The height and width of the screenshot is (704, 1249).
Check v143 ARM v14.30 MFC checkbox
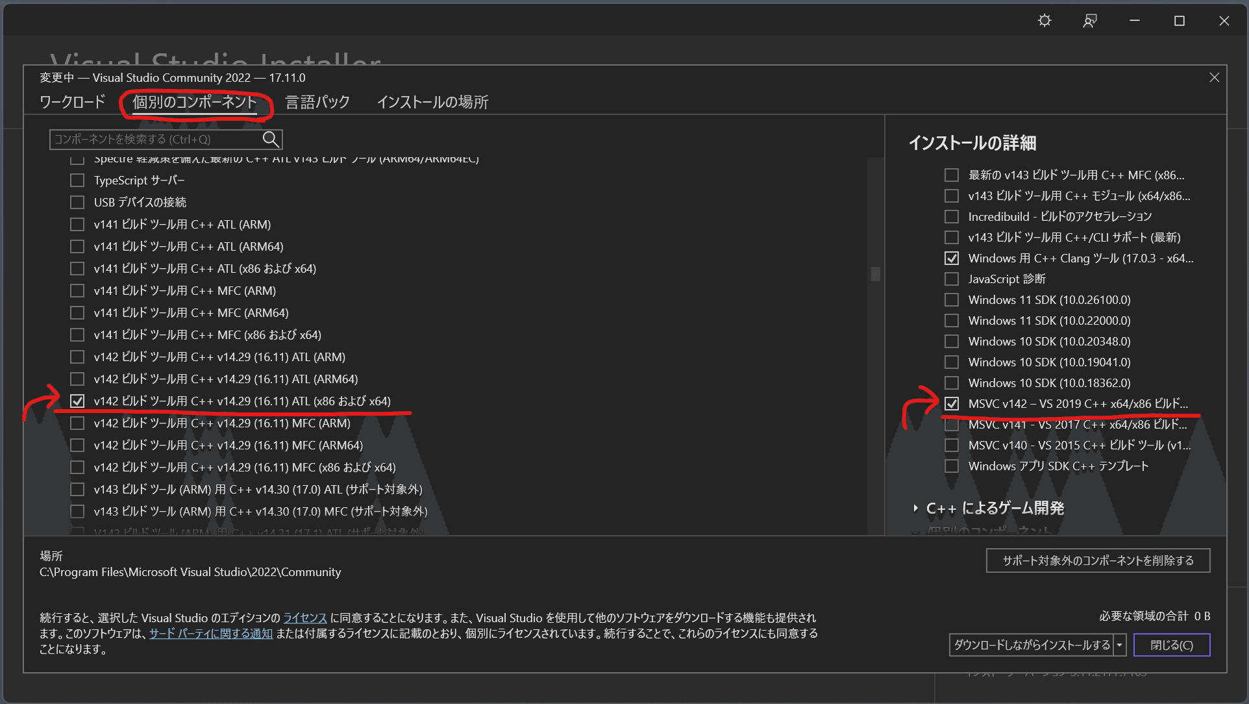[x=77, y=511]
